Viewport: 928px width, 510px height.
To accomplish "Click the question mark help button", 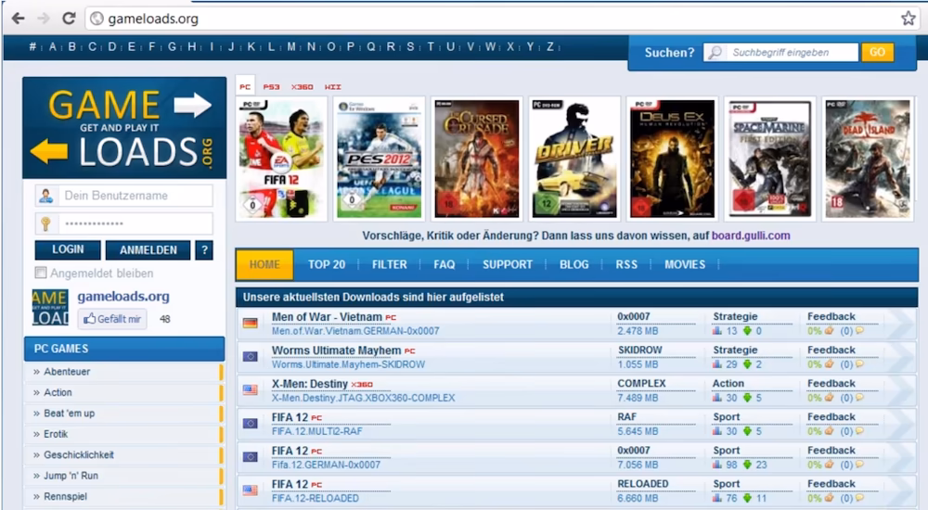I will click(x=204, y=250).
